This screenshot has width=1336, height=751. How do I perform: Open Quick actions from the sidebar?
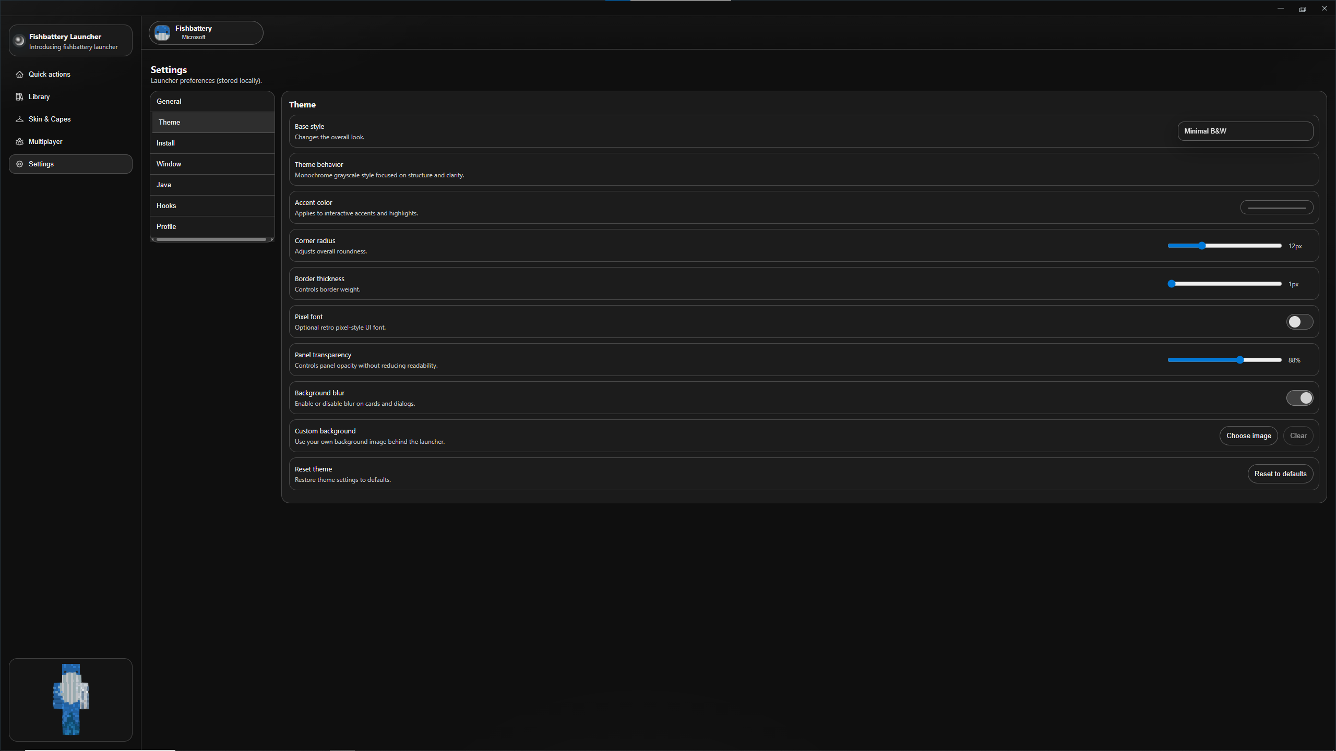point(50,74)
